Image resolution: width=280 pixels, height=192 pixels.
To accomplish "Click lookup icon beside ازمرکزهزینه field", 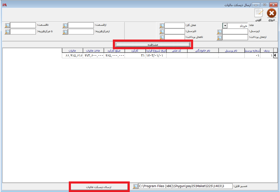I will pos(65,32).
